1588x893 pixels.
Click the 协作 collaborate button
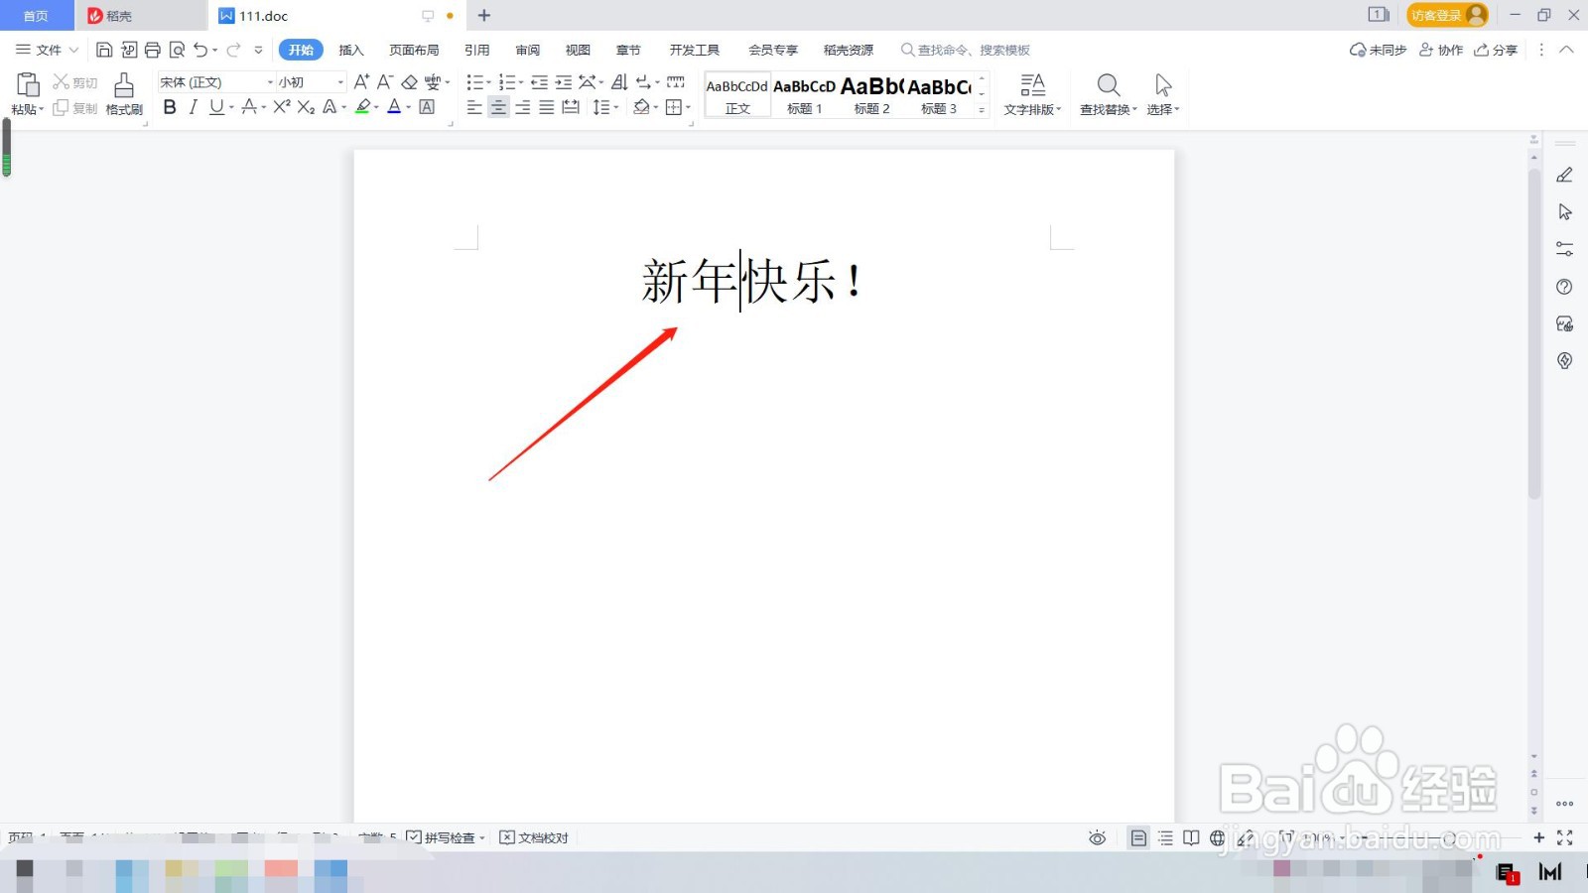coord(1441,50)
